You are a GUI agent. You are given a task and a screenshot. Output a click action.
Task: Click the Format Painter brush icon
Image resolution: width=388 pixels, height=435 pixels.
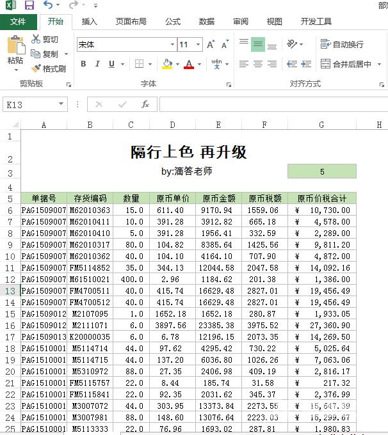[x=36, y=68]
